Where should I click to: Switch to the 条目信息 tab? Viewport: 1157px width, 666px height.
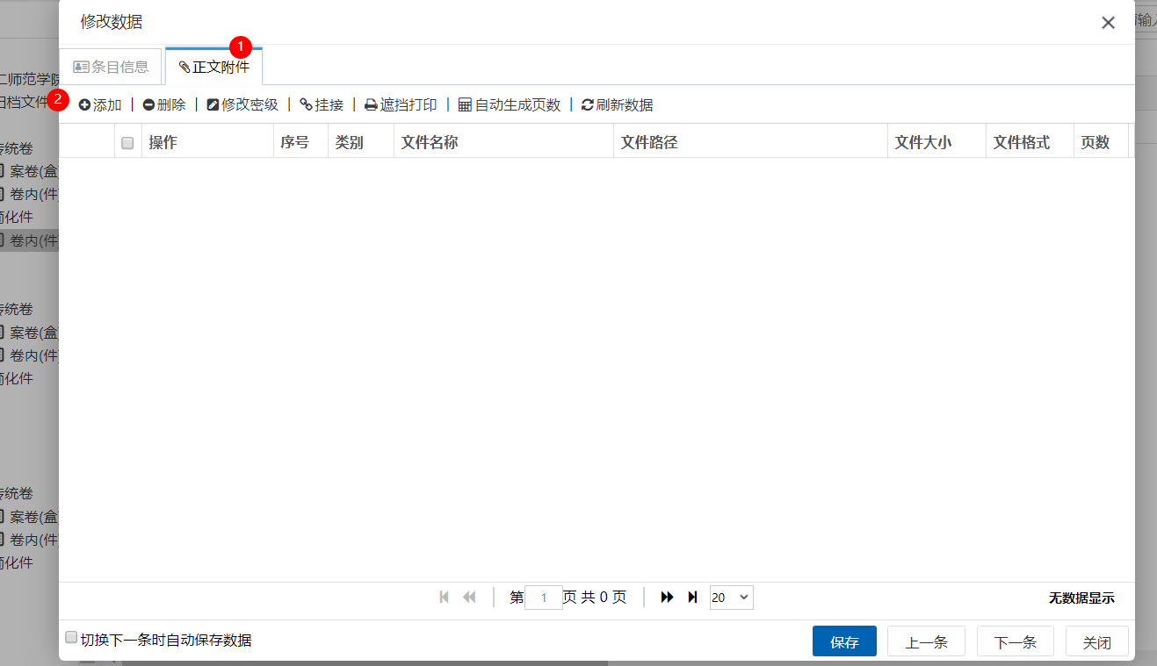111,67
